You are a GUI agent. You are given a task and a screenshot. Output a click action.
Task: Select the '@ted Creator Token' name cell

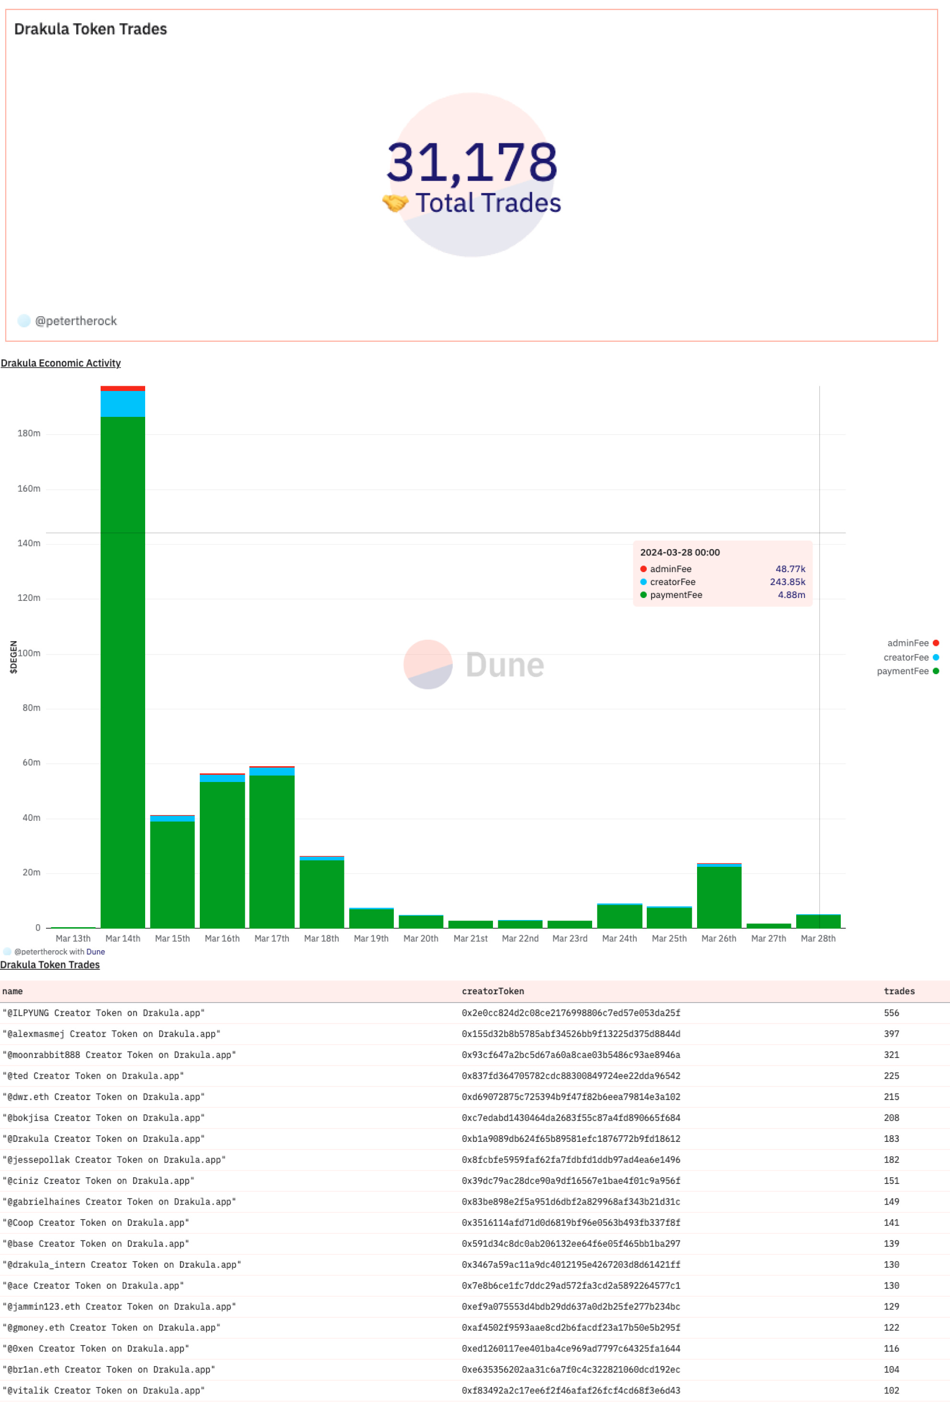pos(93,1076)
